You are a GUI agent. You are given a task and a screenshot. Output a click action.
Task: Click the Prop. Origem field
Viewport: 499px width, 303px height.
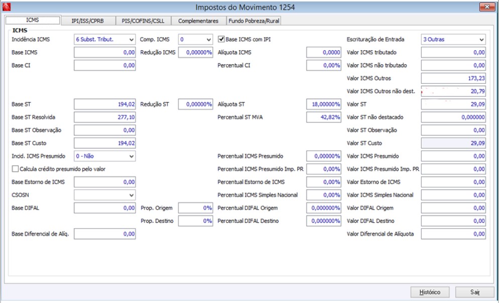195,208
